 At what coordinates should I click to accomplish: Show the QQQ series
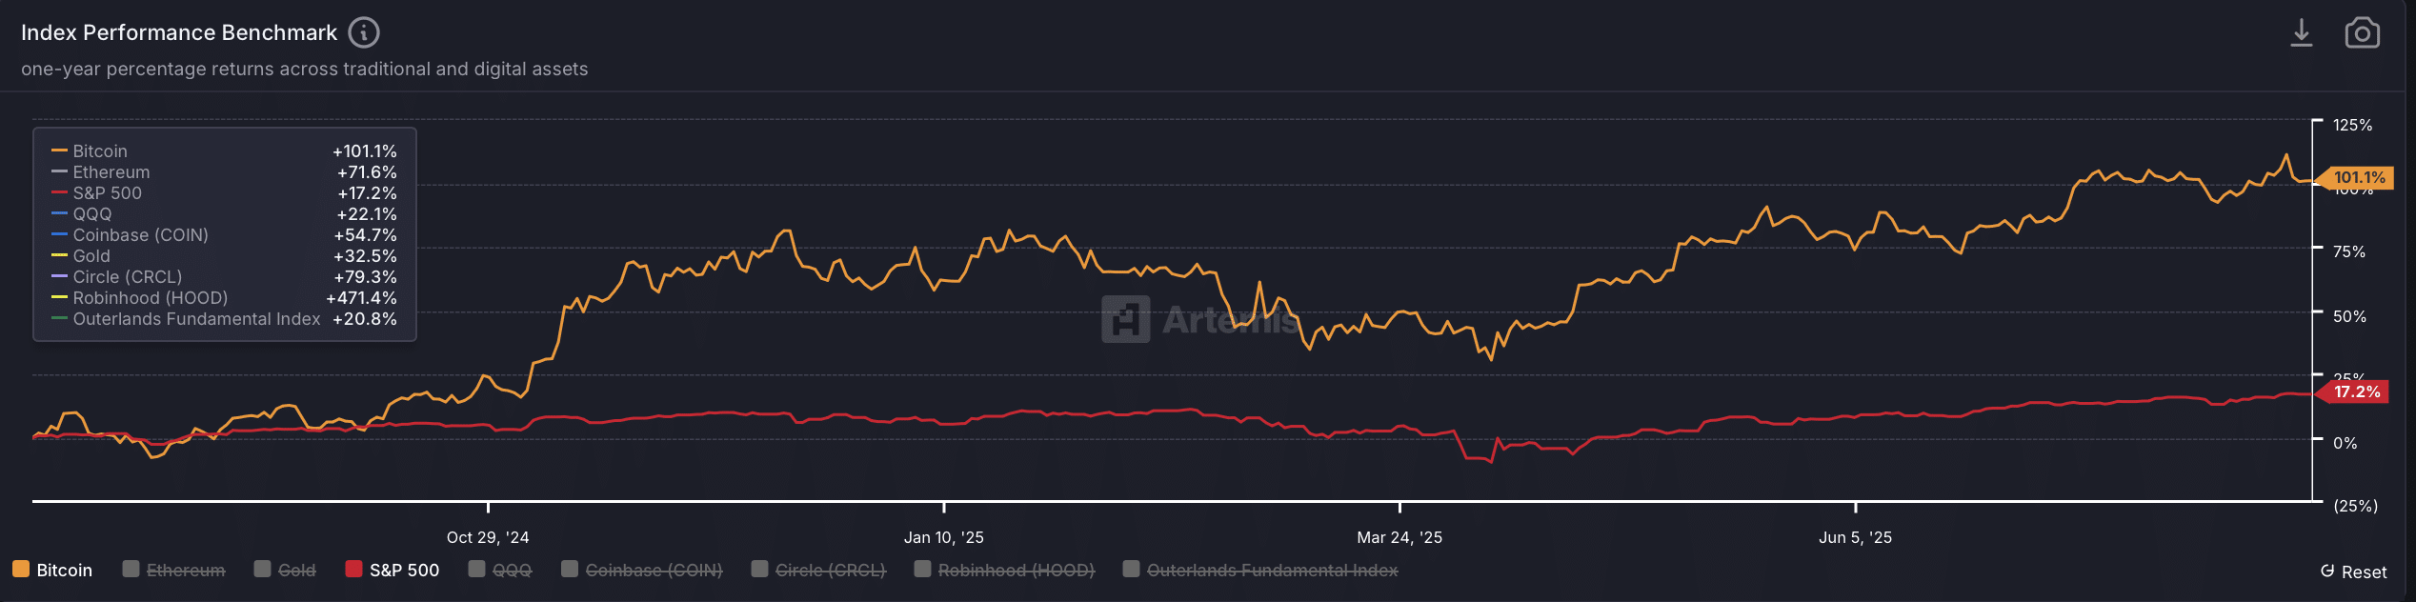[x=500, y=570]
